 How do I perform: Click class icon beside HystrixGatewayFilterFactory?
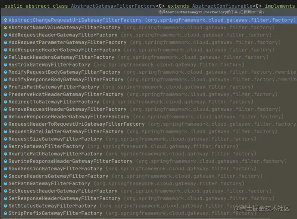[6, 64]
